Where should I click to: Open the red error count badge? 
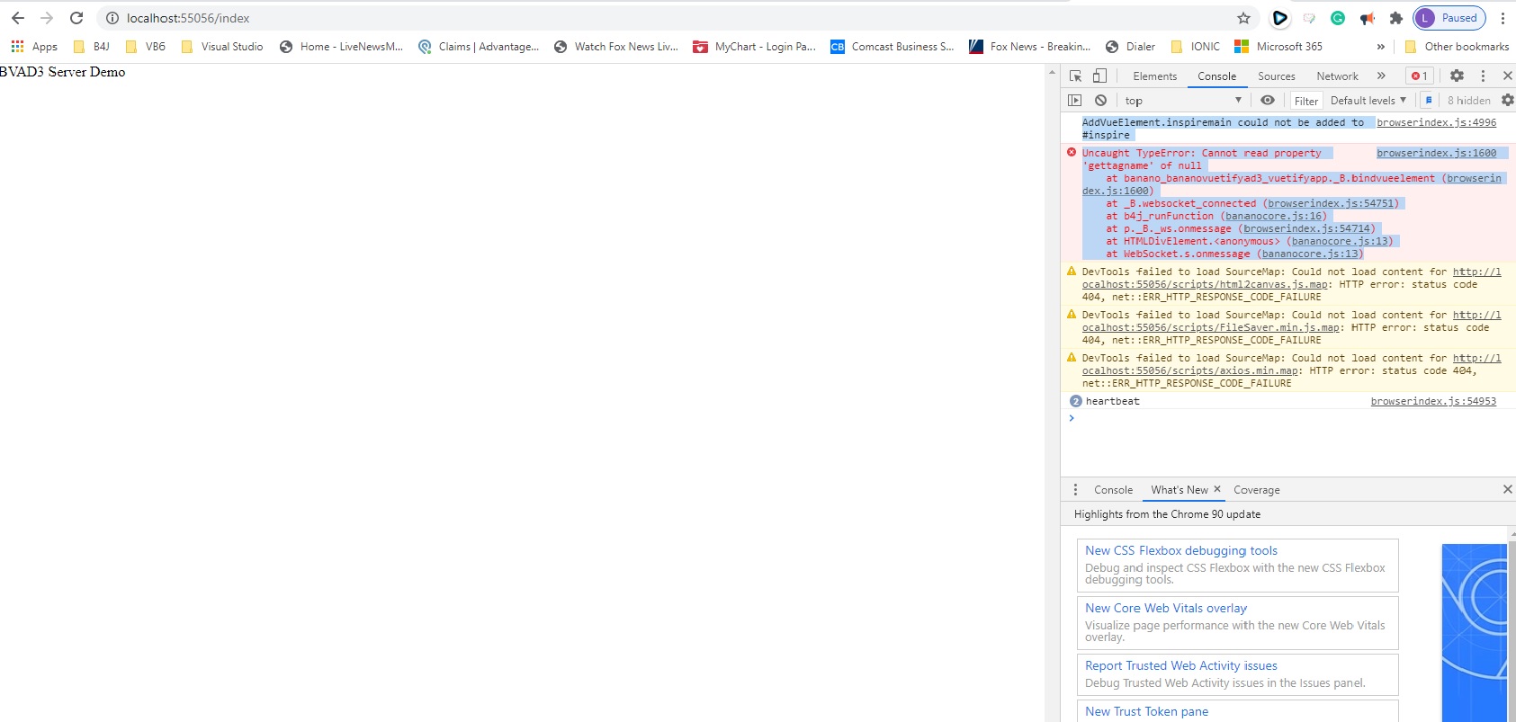(x=1420, y=76)
